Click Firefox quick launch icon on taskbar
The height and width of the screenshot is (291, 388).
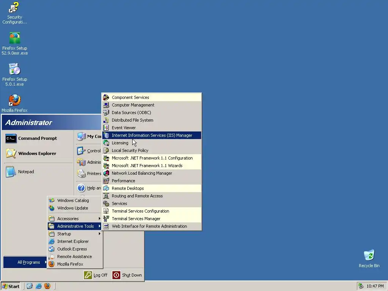click(x=47, y=286)
